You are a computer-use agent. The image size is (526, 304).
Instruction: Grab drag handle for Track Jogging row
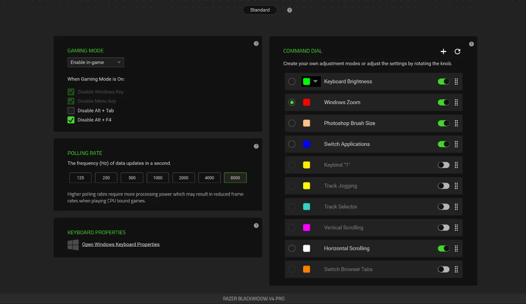(456, 186)
